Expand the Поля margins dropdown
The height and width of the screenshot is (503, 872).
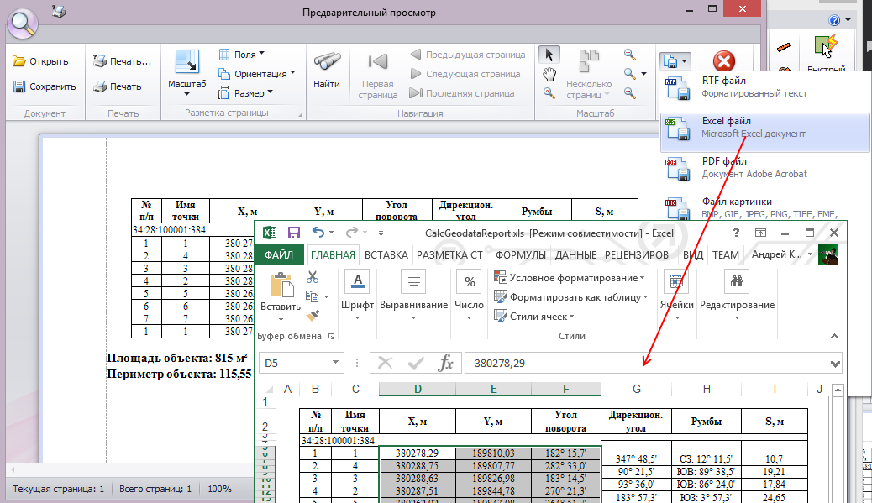[241, 55]
